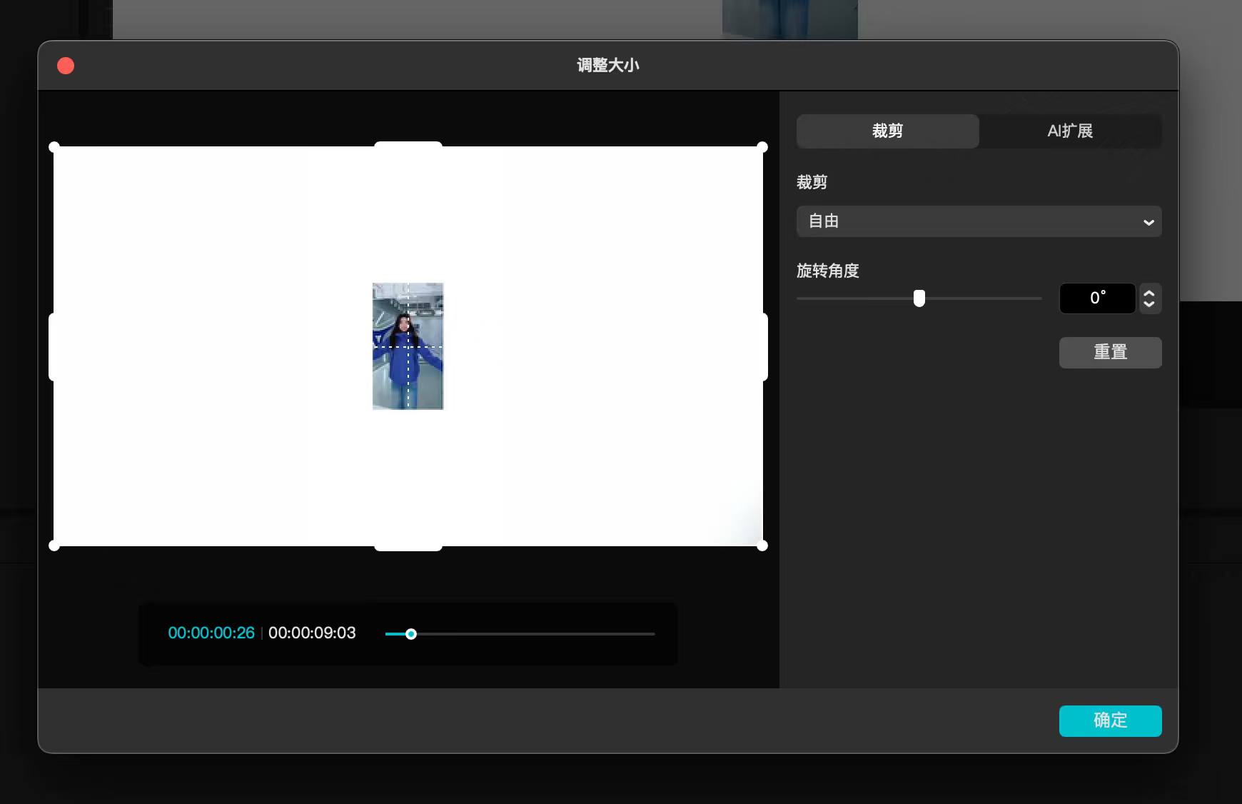Click the bottom edge crop handle

(x=408, y=547)
